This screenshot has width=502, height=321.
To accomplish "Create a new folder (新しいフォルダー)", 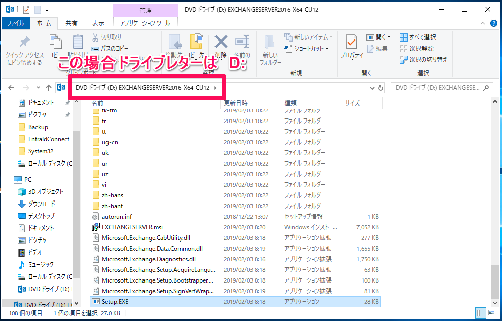I will (270, 50).
